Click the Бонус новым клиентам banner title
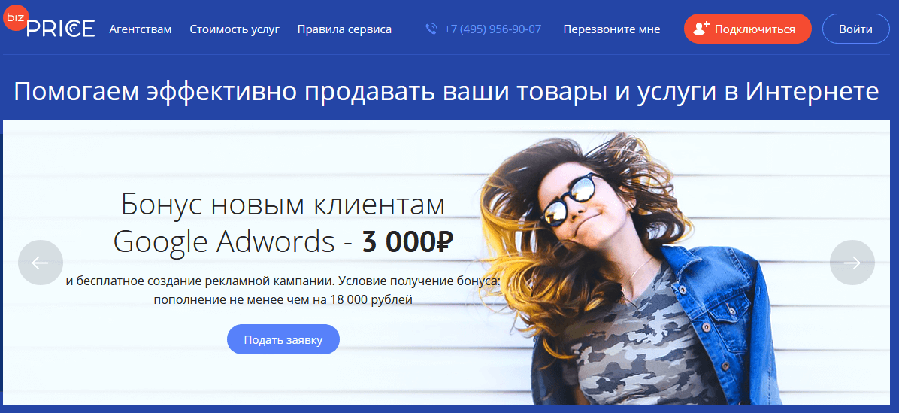 pos(283,205)
